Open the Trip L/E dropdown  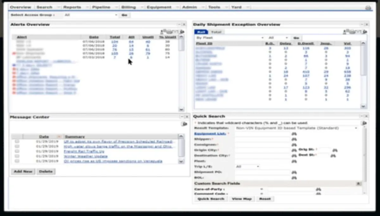click(x=248, y=167)
